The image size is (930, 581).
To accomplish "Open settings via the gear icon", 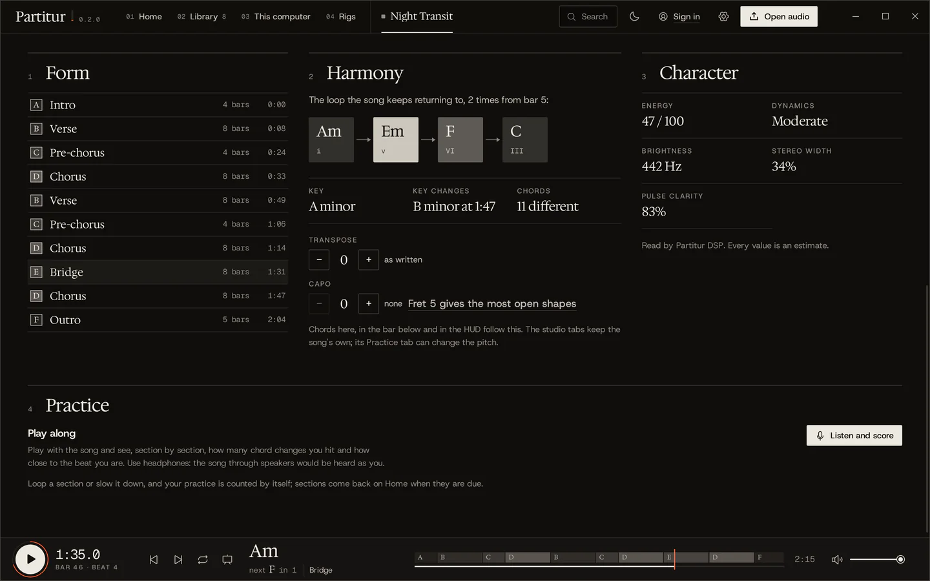I will coord(723,17).
